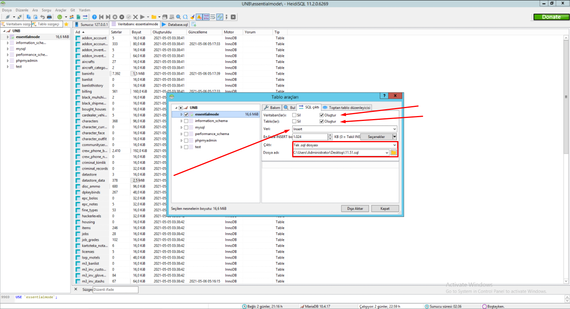Click the Dışa Aktar button
570x309 pixels.
click(x=355, y=209)
